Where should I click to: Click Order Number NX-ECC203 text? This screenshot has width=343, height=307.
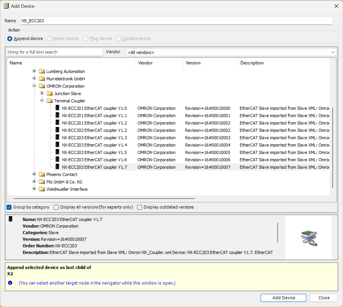50,246
